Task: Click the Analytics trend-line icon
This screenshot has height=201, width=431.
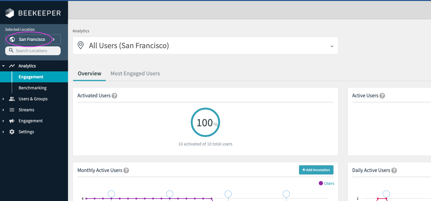Action: pyautogui.click(x=12, y=66)
